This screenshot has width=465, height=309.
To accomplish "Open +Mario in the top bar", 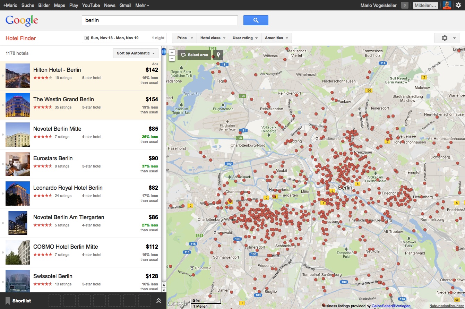I will [x=10, y=5].
